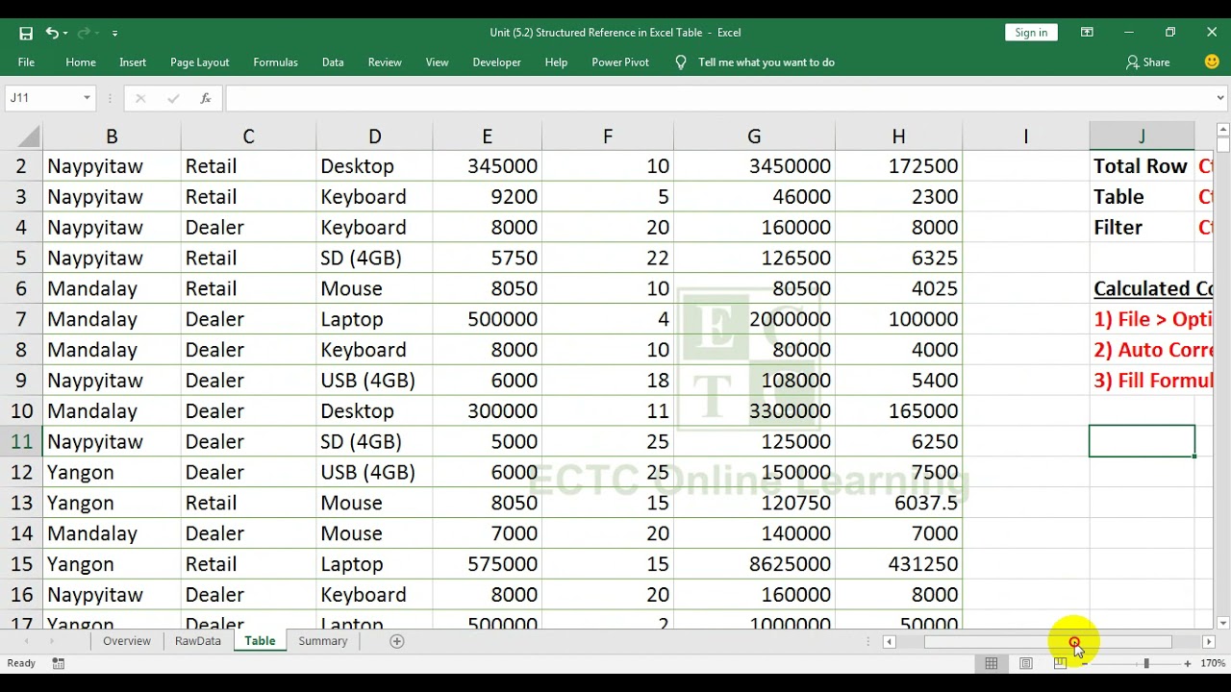Click the Share button
The width and height of the screenshot is (1231, 692).
1148,62
